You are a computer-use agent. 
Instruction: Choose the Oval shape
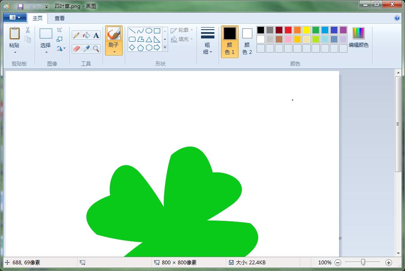pyautogui.click(x=148, y=30)
